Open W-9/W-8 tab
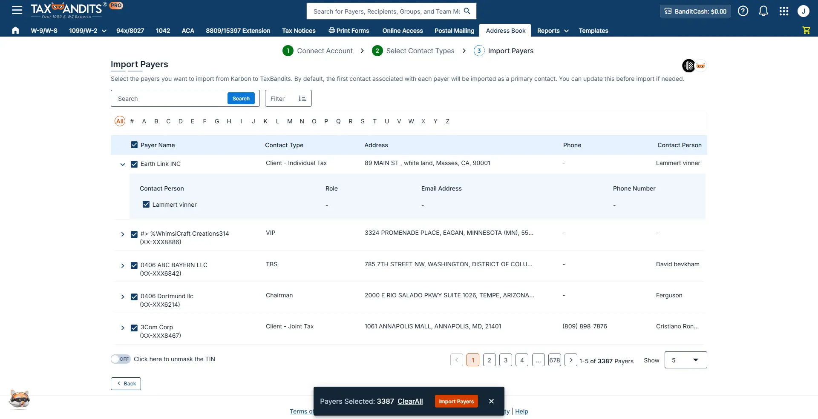This screenshot has width=818, height=419. [x=44, y=31]
